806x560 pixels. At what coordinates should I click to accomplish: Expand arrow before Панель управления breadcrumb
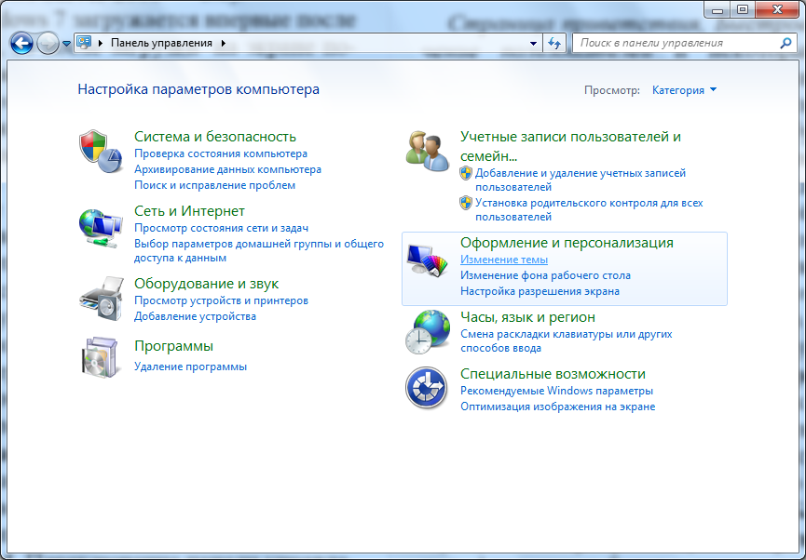(101, 43)
